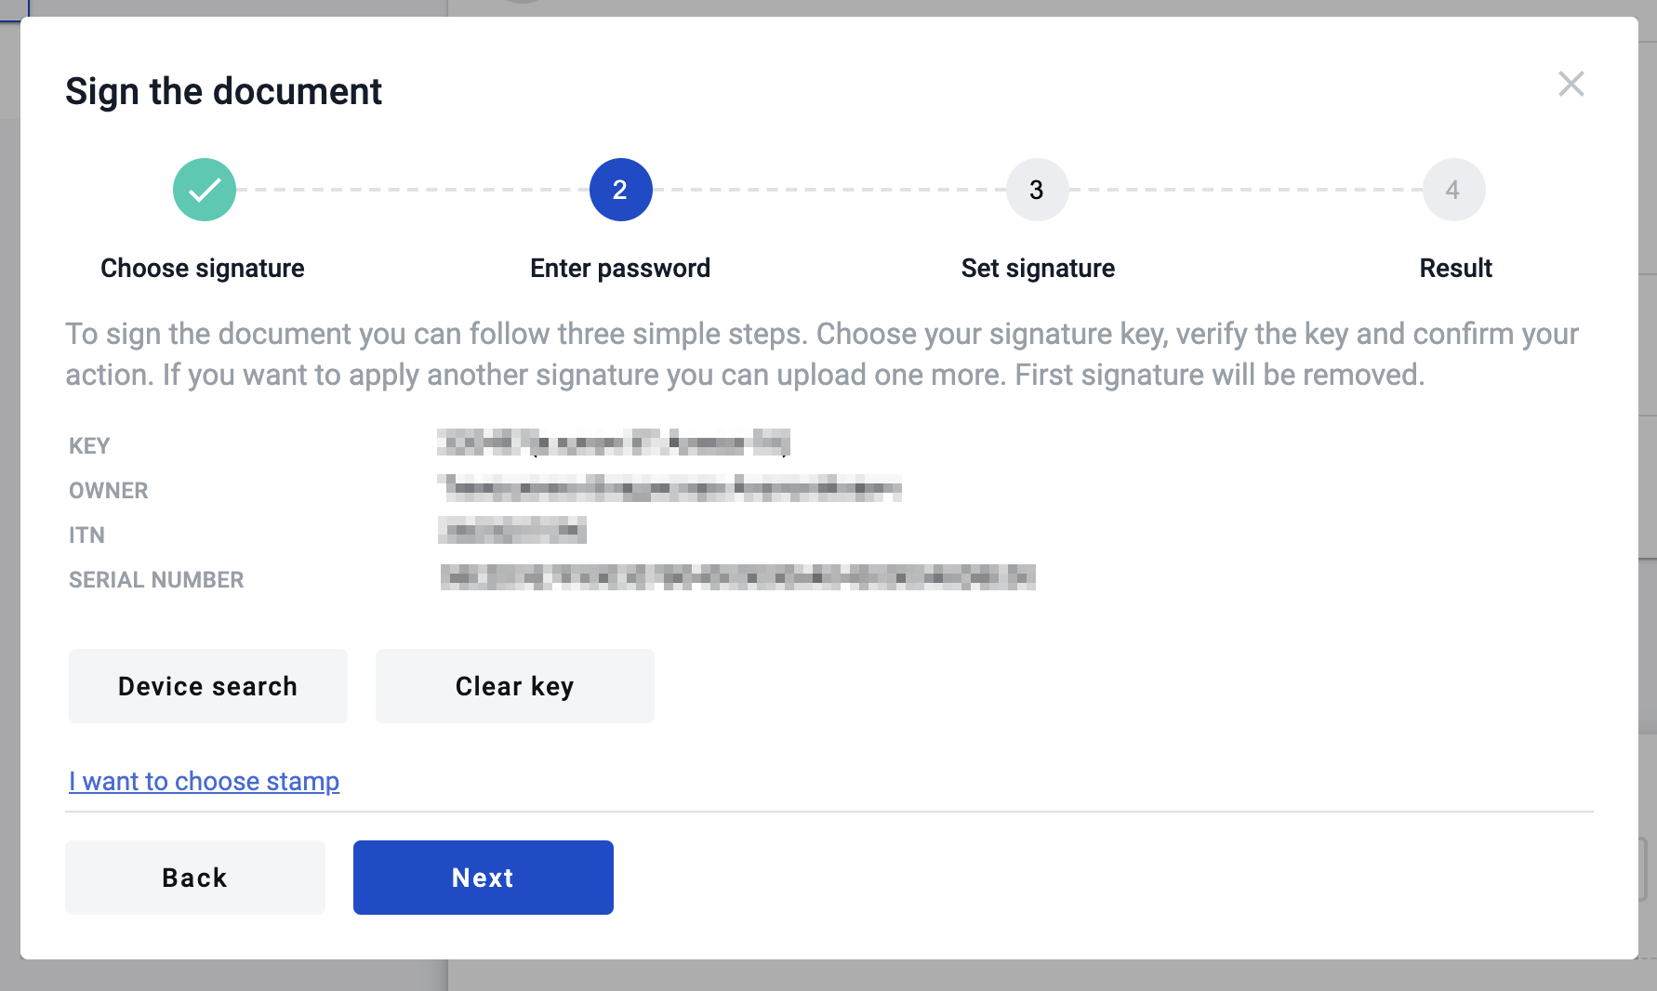Click the blurred SERIAL NUMBER value
The image size is (1657, 991).
(737, 577)
